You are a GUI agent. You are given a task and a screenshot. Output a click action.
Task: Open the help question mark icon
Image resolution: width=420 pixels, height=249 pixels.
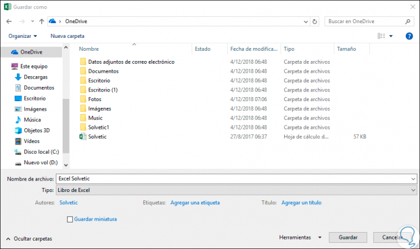pyautogui.click(x=409, y=36)
